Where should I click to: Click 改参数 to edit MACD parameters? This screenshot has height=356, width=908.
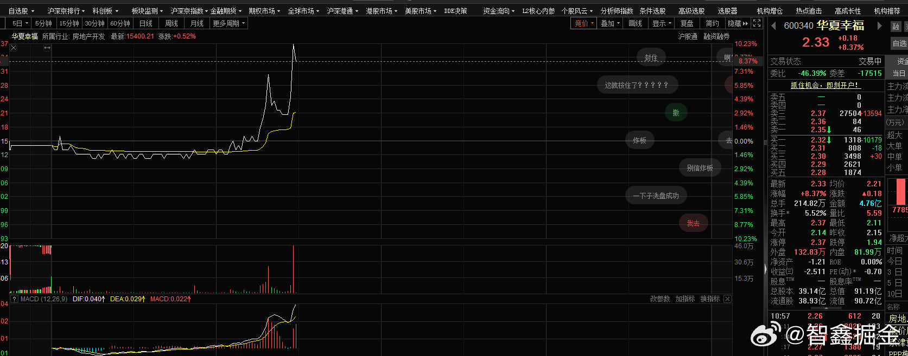pyautogui.click(x=660, y=299)
